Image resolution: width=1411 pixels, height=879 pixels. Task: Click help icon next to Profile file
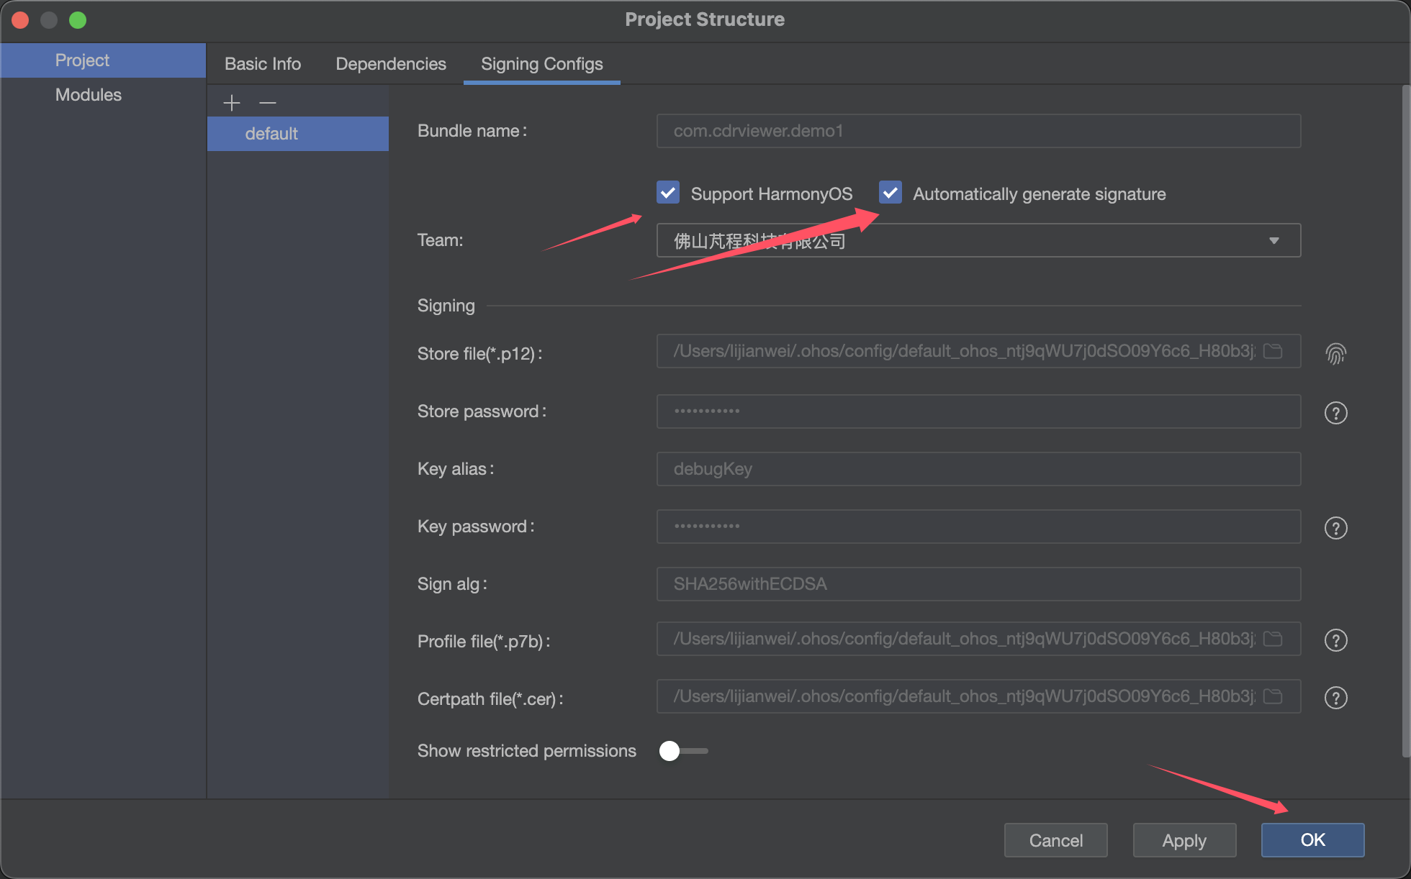pos(1335,640)
